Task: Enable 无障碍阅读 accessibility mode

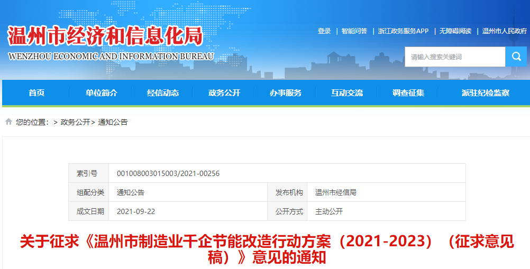Action: coord(455,31)
